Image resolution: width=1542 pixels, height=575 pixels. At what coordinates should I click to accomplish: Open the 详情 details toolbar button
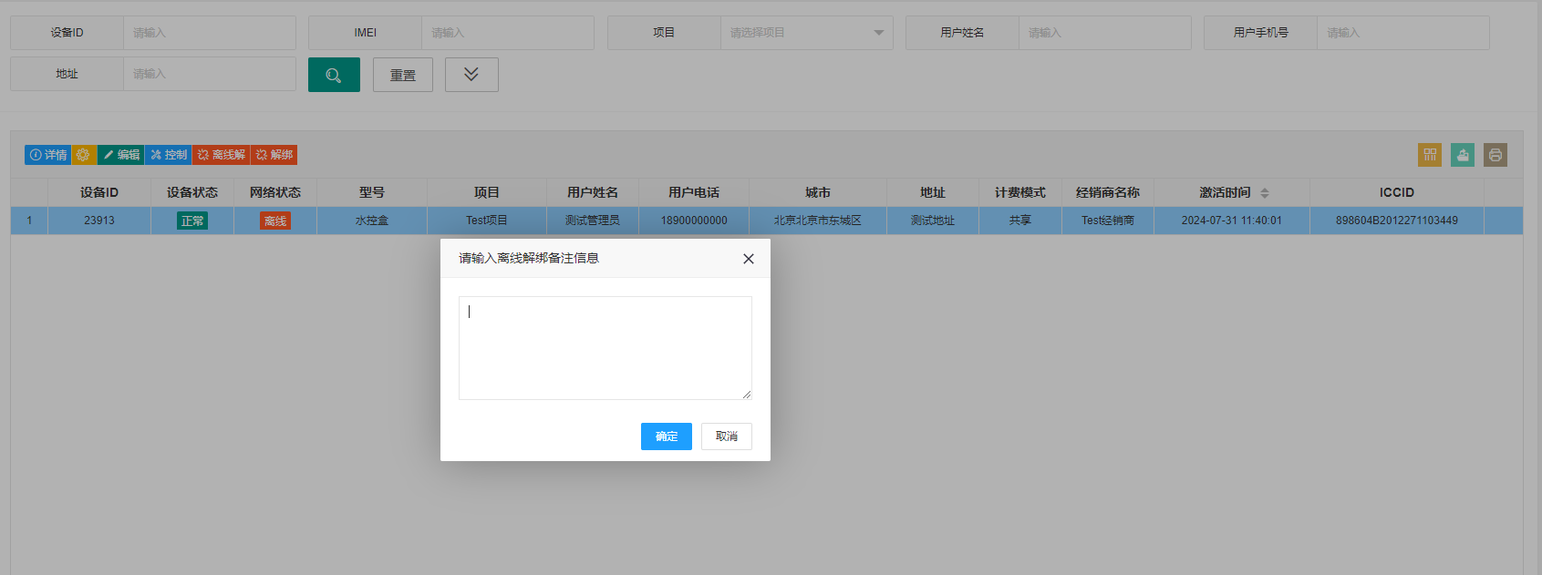click(x=47, y=155)
